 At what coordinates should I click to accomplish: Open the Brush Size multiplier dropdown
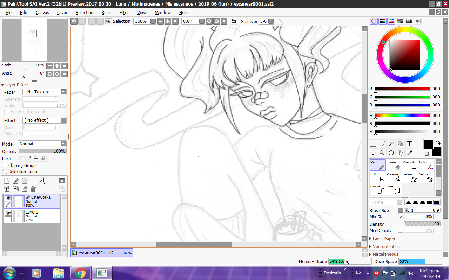(x=401, y=210)
